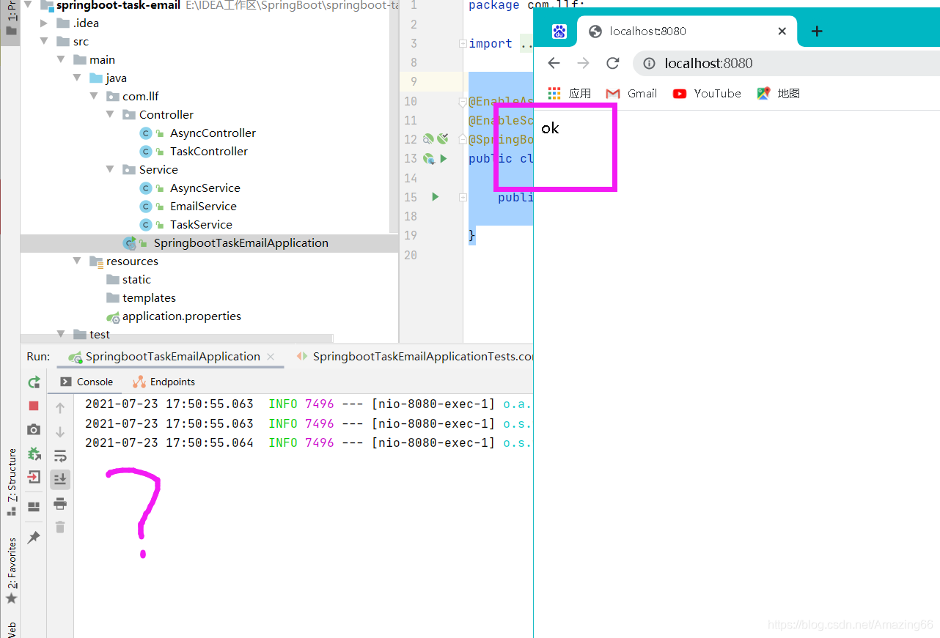940x638 pixels.
Task: Open the 地图 maps bookmark
Action: click(779, 93)
